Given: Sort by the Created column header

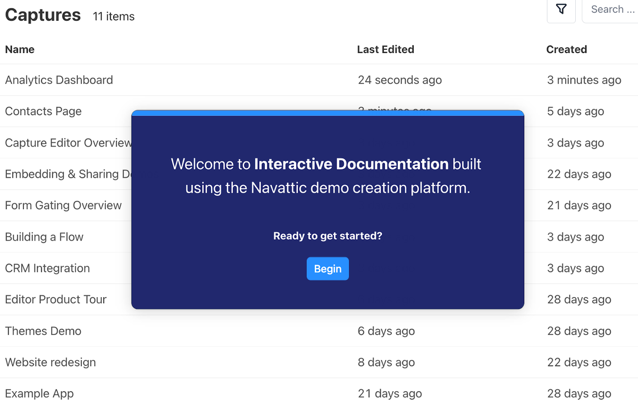Looking at the screenshot, I should click(x=566, y=49).
